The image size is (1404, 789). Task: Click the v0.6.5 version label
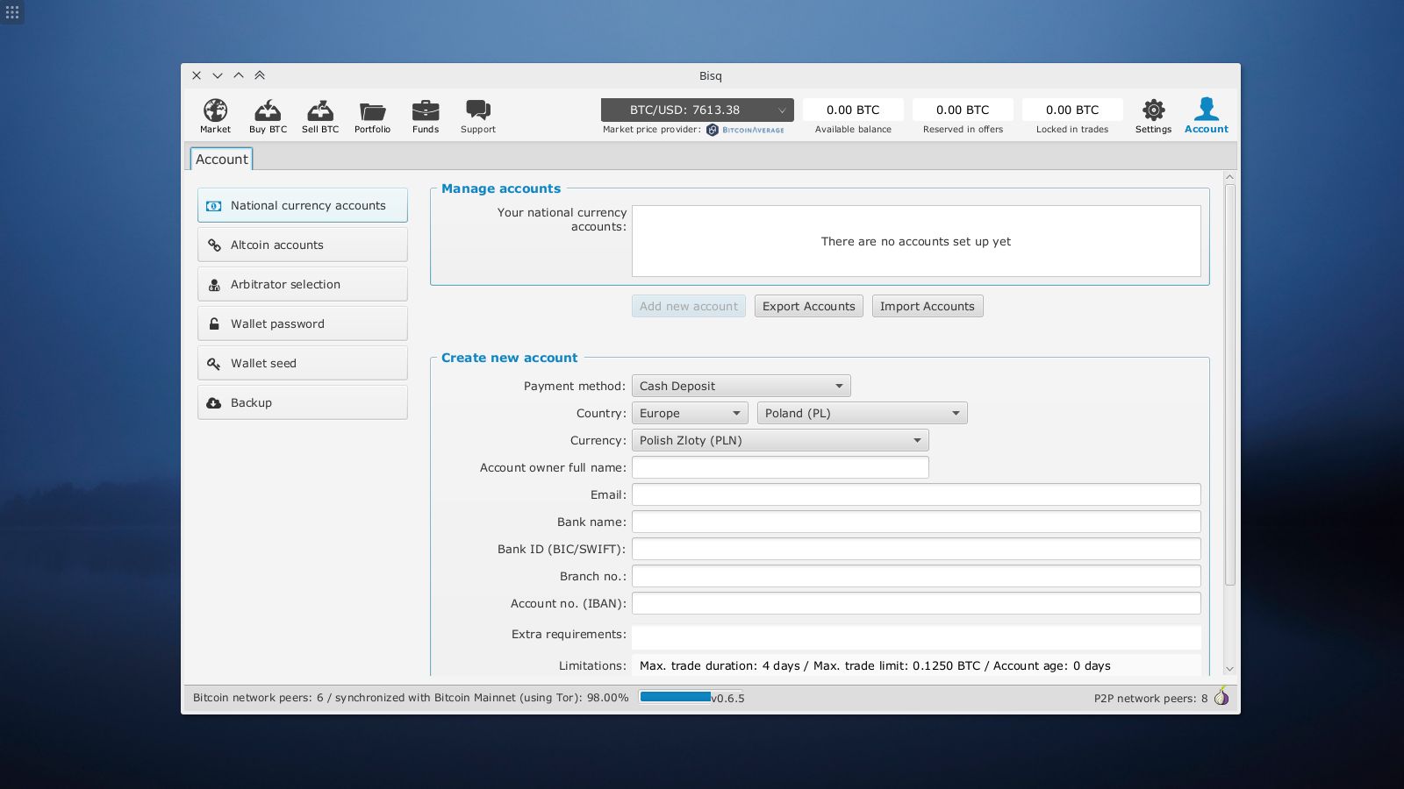[x=728, y=699]
